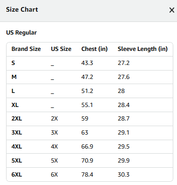
Task: Click the 3X US size cell
Action: (54, 133)
